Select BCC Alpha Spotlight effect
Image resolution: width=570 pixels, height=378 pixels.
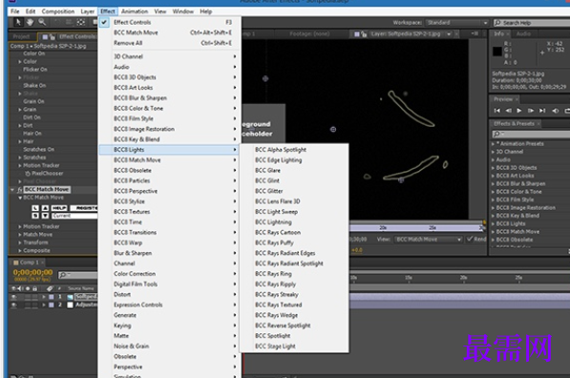coord(294,150)
